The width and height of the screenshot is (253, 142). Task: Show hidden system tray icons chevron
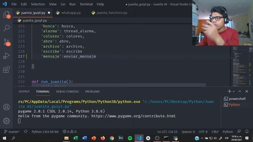click(x=202, y=138)
